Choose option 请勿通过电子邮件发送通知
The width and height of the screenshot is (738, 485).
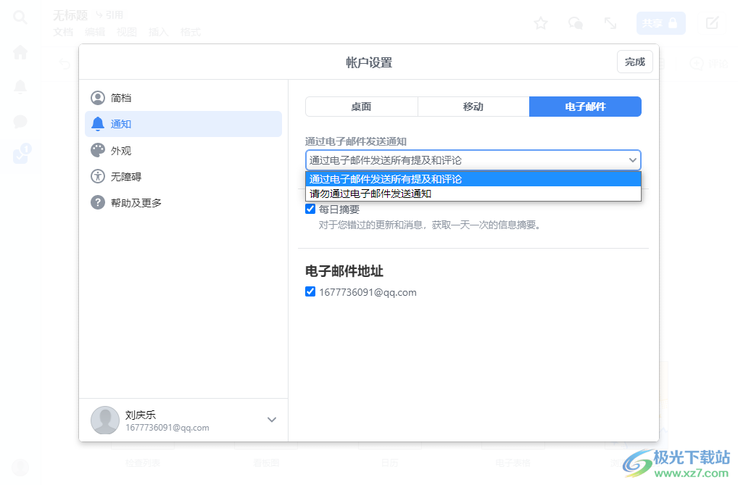[473, 194]
